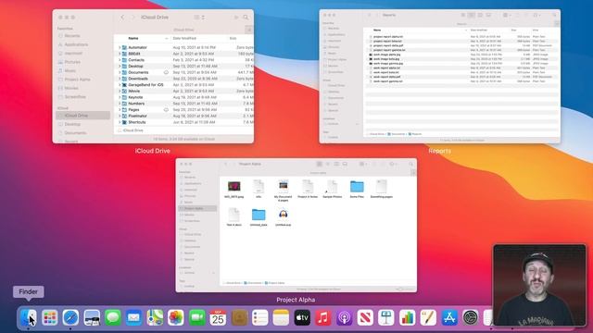The image size is (593, 333).
Task: Click the search icon in Project Alpha window
Action: tap(410, 164)
